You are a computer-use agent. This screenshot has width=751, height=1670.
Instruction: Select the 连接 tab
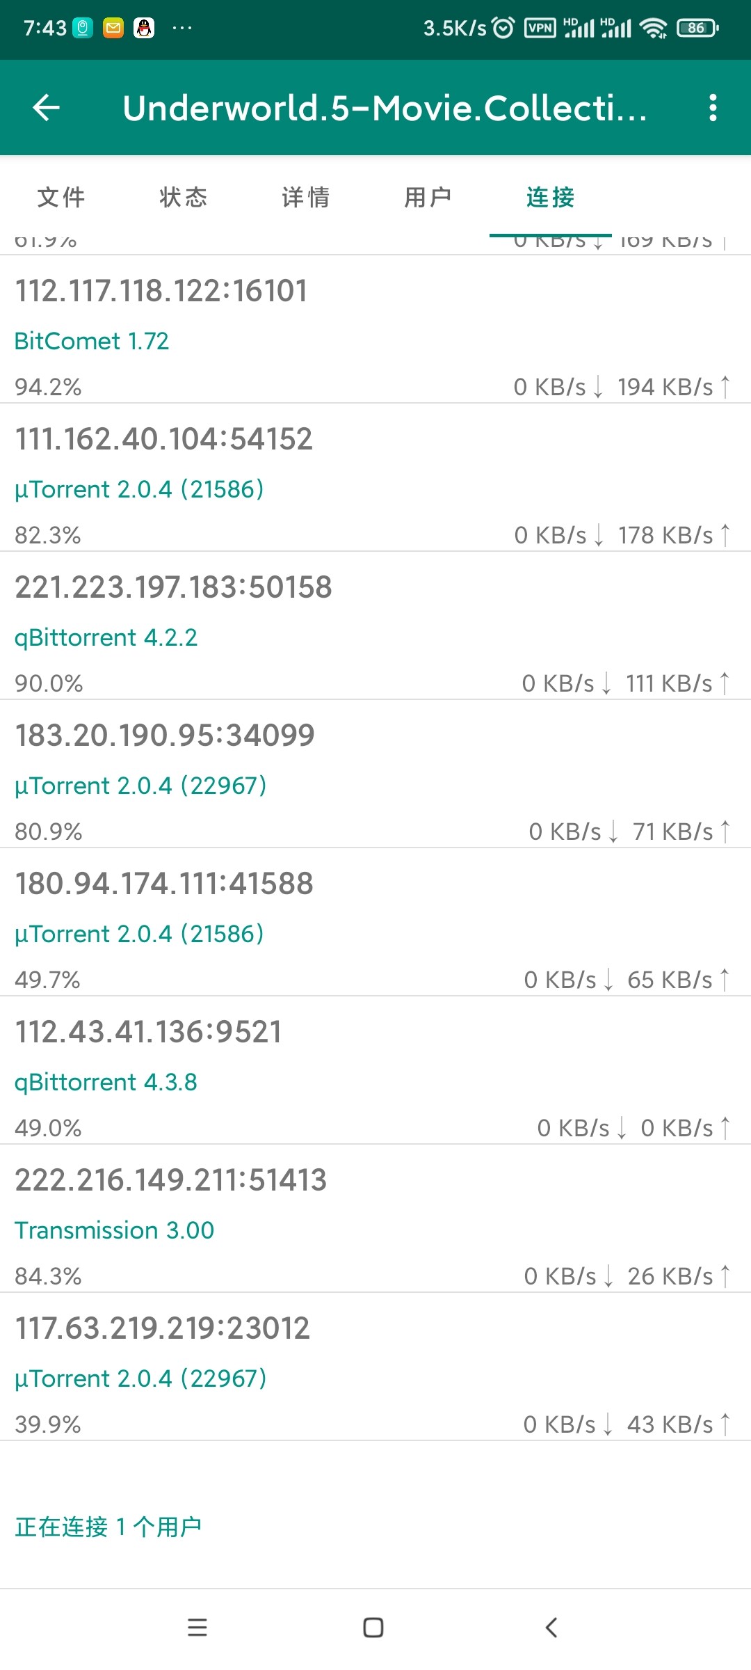pyautogui.click(x=551, y=197)
